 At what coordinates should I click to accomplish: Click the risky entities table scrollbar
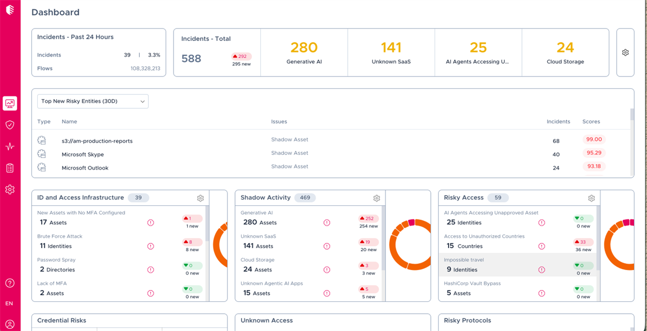632,115
